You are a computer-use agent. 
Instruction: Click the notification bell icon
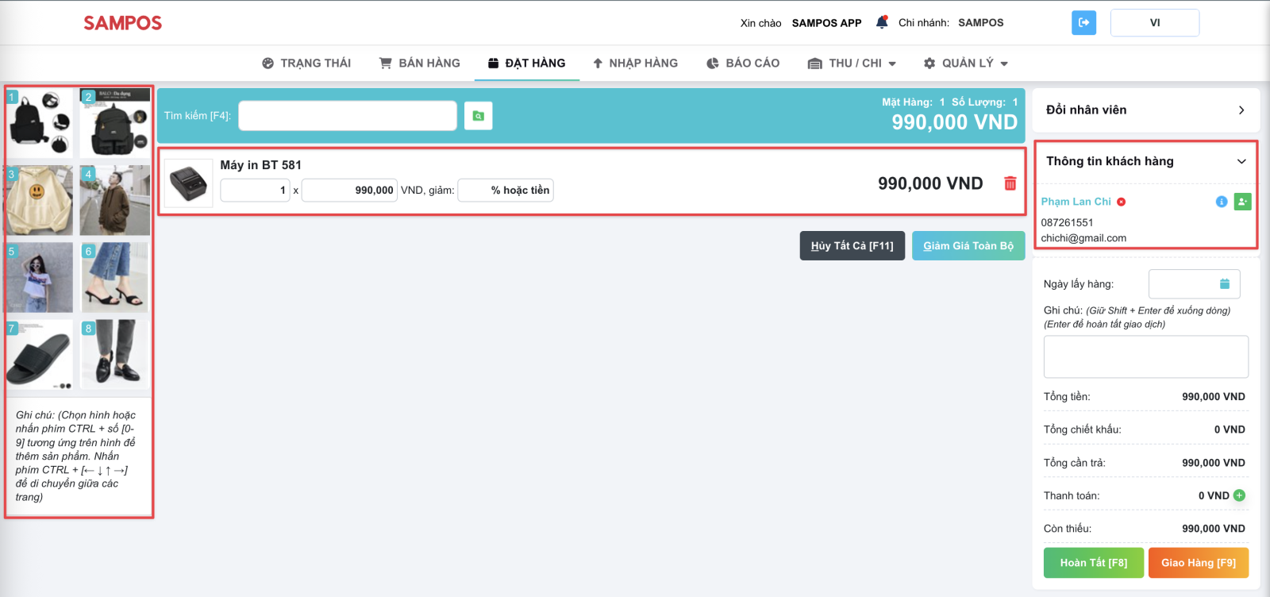click(x=881, y=22)
